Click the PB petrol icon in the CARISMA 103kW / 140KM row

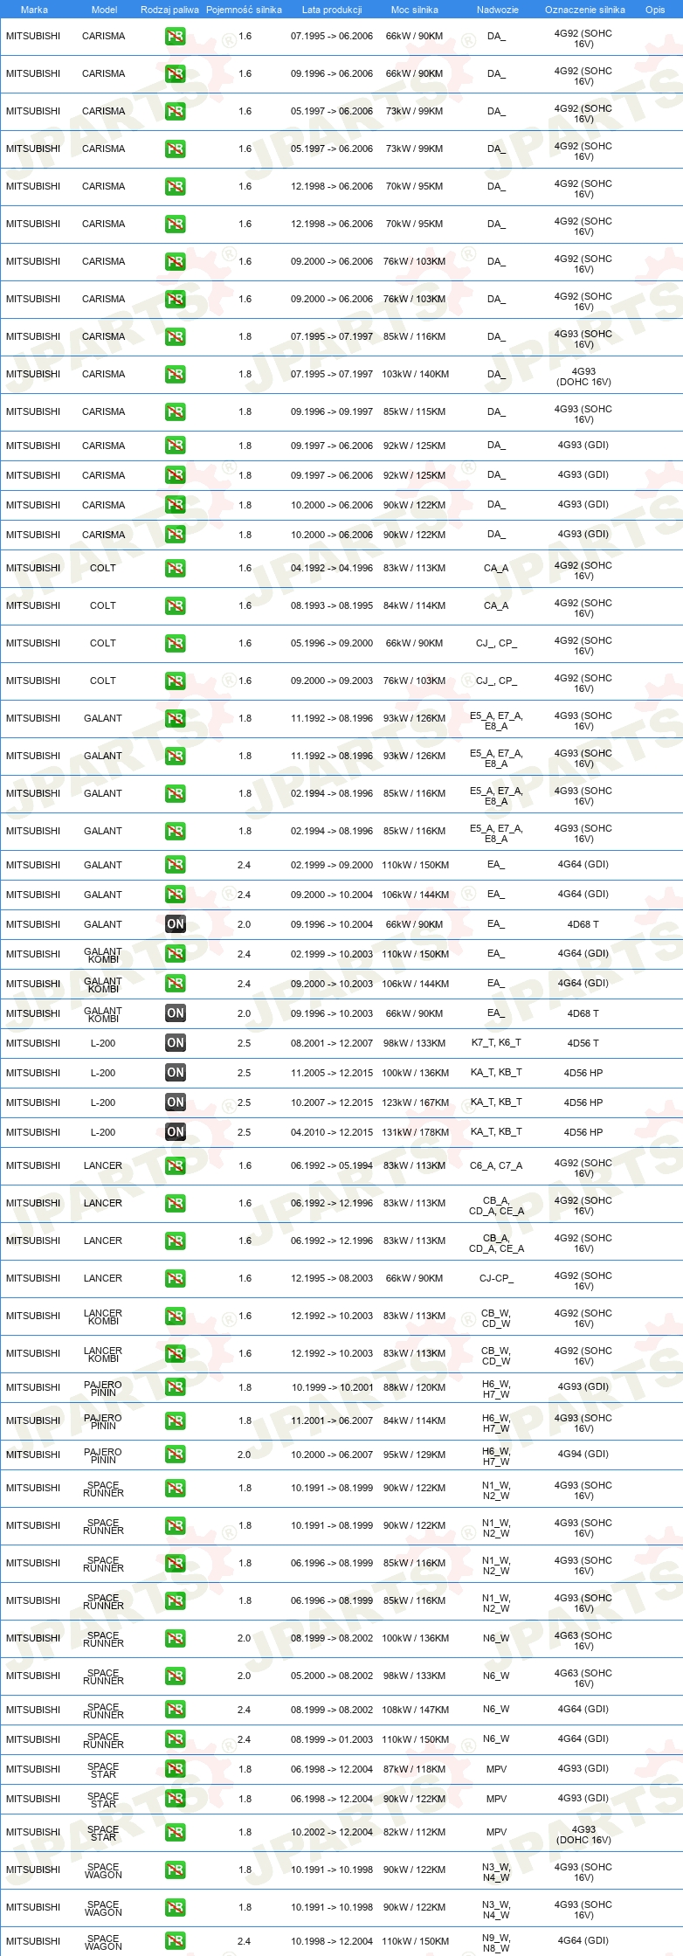[176, 375]
